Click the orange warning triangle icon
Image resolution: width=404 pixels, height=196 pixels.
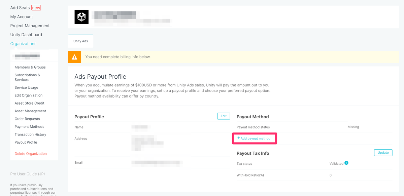[x=74, y=57]
